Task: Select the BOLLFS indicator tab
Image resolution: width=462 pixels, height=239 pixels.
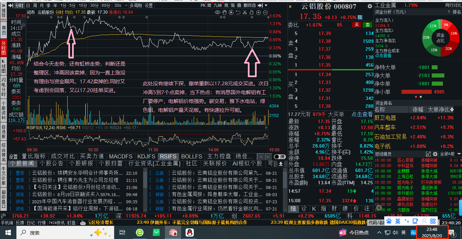Action: (191, 156)
